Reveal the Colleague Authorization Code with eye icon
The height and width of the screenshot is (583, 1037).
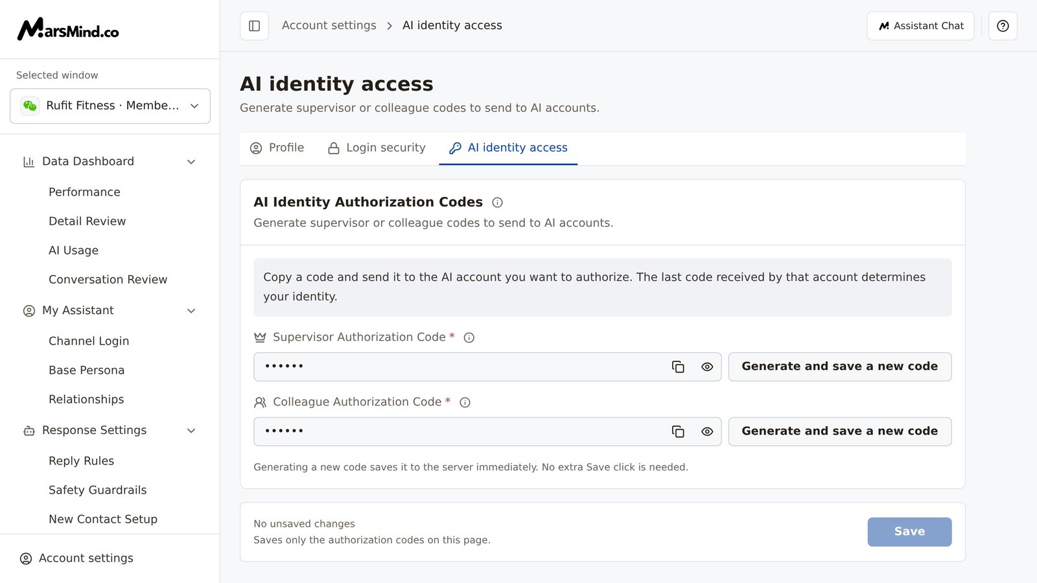(x=707, y=431)
